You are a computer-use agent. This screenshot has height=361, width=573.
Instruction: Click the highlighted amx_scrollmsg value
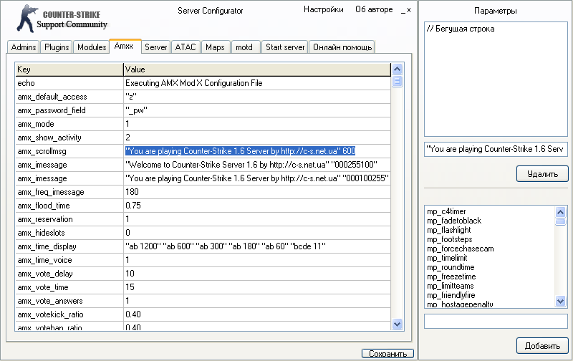(x=240, y=151)
